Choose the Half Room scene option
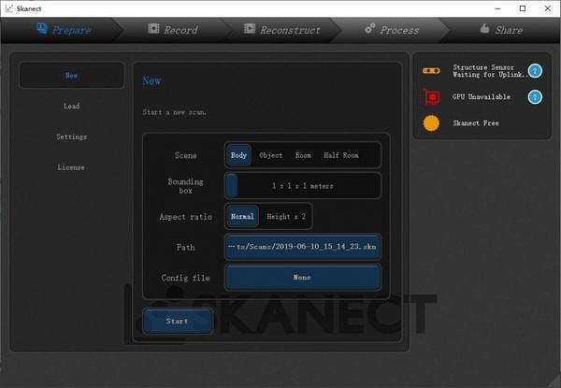The height and width of the screenshot is (388, 561). (x=341, y=155)
